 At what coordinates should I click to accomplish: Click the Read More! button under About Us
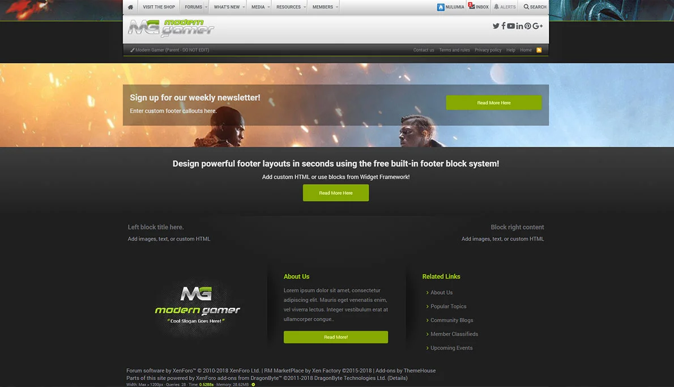click(x=335, y=337)
